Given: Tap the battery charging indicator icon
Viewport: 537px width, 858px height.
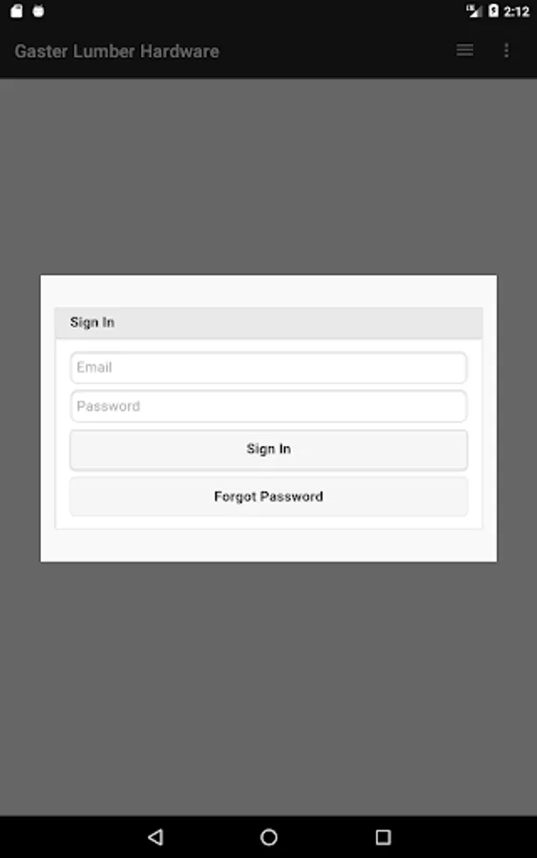Looking at the screenshot, I should coord(493,10).
